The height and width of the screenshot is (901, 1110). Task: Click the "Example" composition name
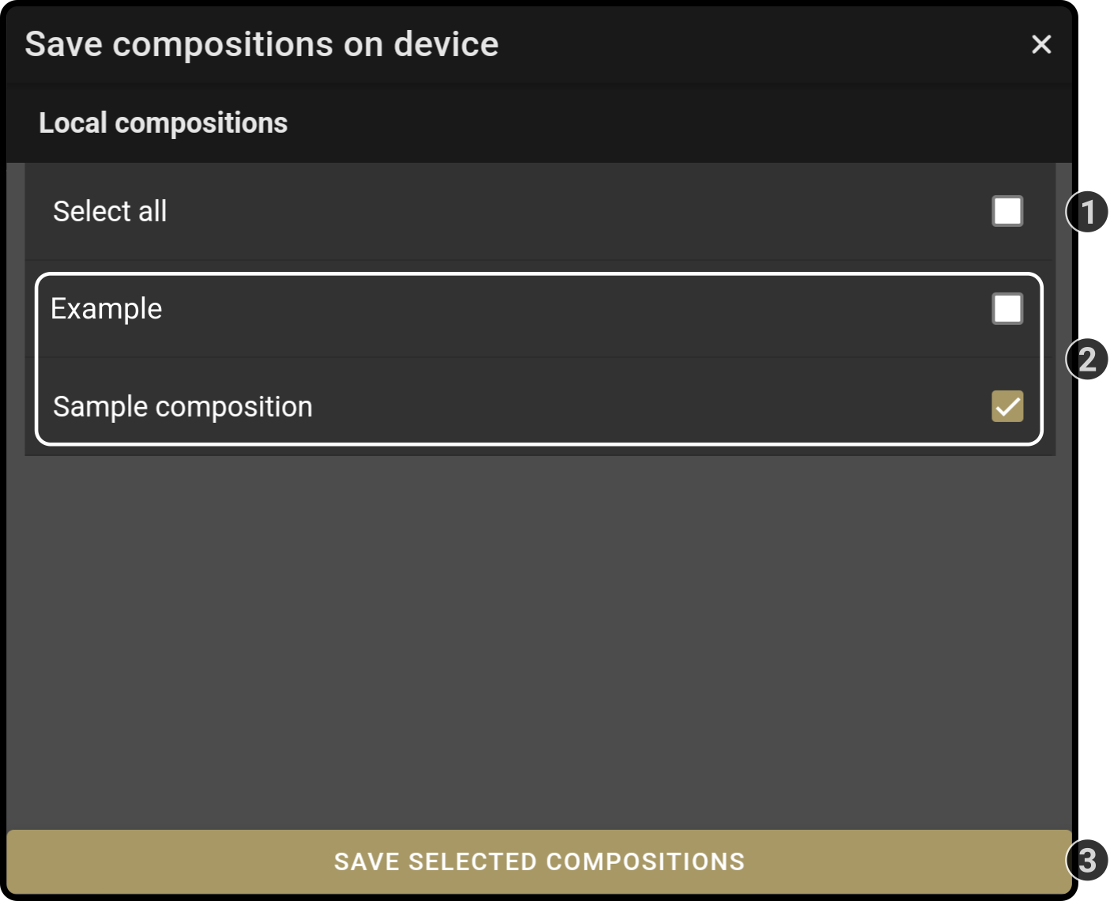(x=107, y=309)
